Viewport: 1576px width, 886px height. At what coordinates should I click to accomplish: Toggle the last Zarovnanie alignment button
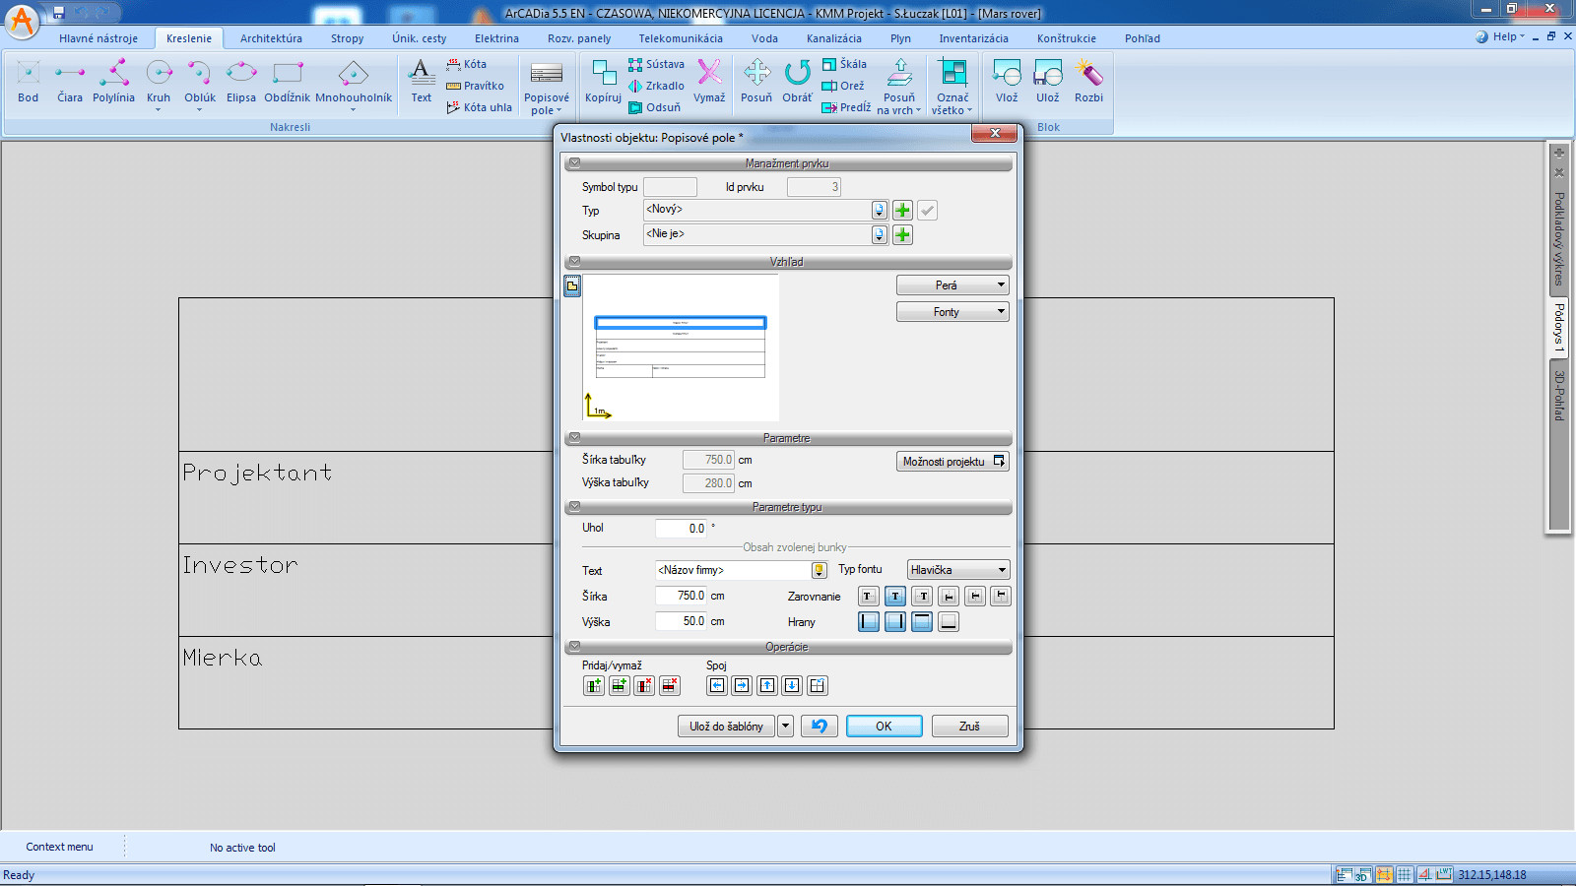click(1001, 596)
